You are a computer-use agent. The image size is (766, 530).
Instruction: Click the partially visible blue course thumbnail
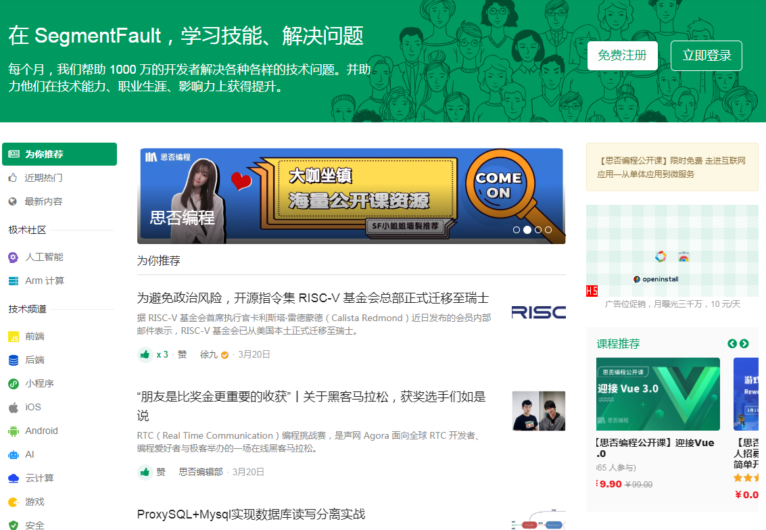pos(746,393)
